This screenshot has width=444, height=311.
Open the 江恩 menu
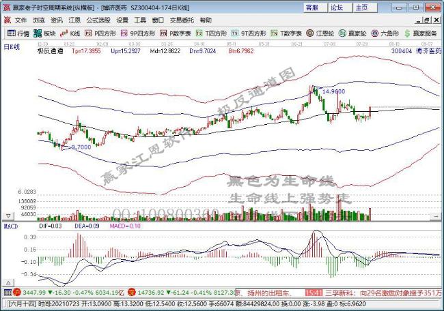tap(74, 20)
